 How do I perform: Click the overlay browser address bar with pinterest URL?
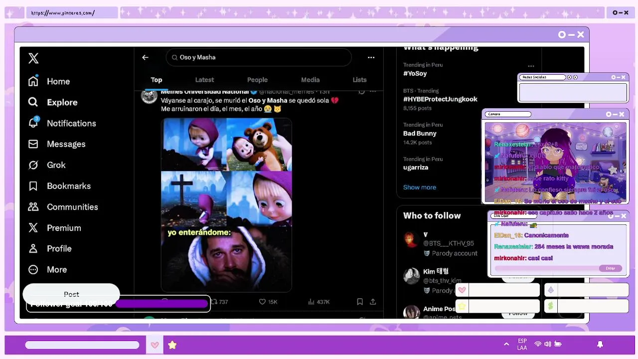(x=72, y=13)
